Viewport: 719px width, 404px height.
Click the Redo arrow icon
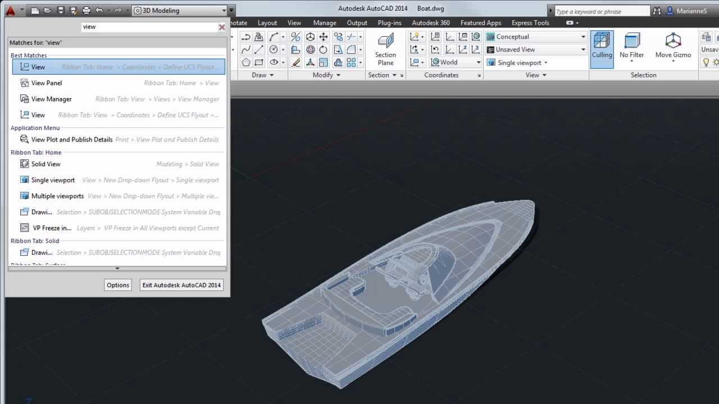click(x=117, y=10)
